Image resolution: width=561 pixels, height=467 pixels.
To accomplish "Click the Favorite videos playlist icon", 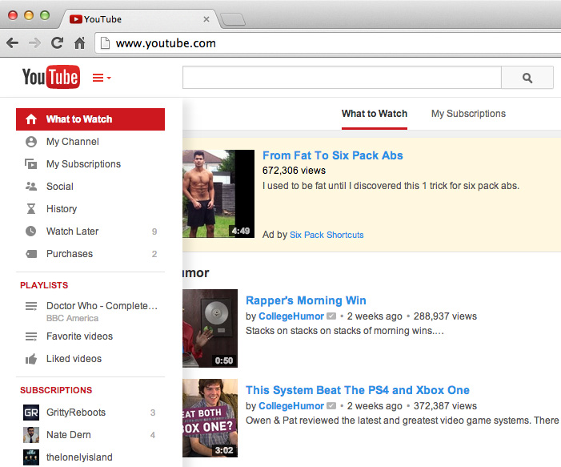I will click(31, 336).
